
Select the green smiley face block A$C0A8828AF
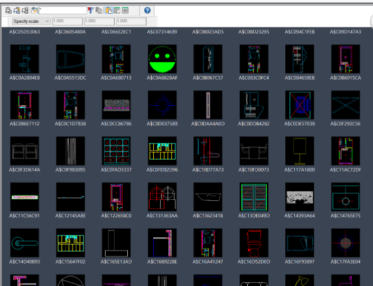[162, 59]
